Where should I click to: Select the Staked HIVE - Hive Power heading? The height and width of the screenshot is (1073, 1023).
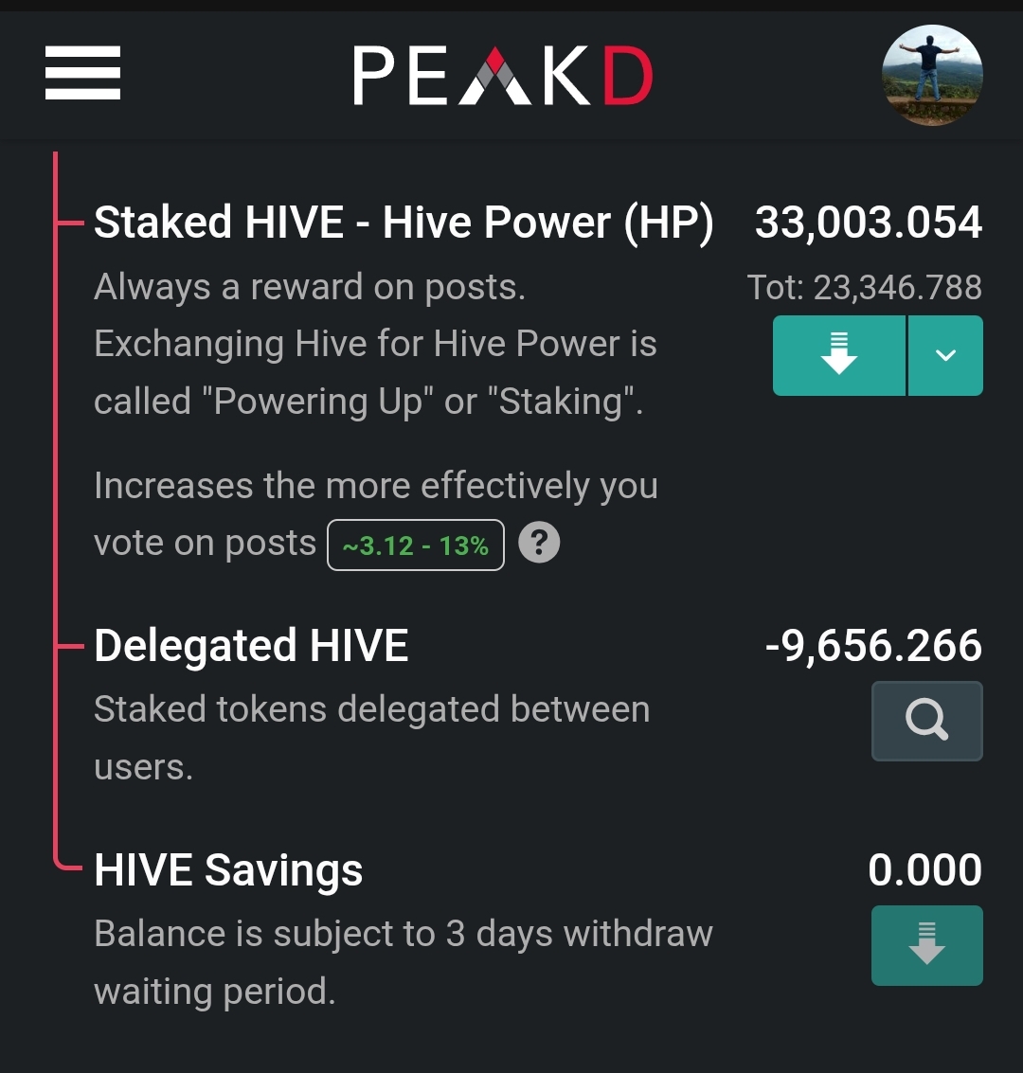(x=404, y=224)
